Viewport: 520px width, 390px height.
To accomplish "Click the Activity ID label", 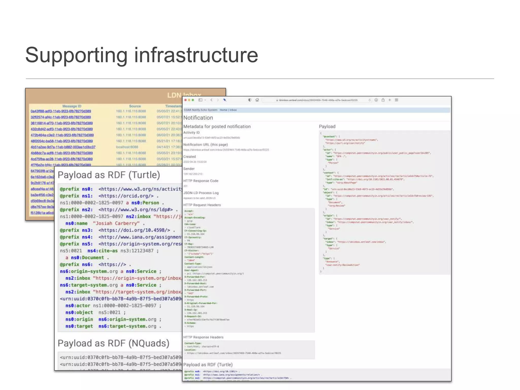I will [x=191, y=133].
